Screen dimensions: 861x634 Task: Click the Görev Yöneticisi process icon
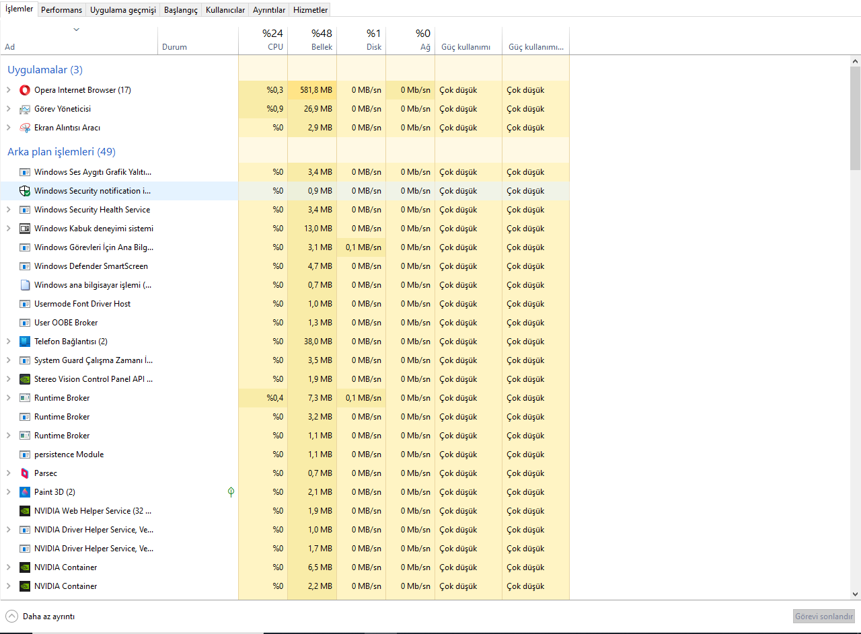[25, 109]
